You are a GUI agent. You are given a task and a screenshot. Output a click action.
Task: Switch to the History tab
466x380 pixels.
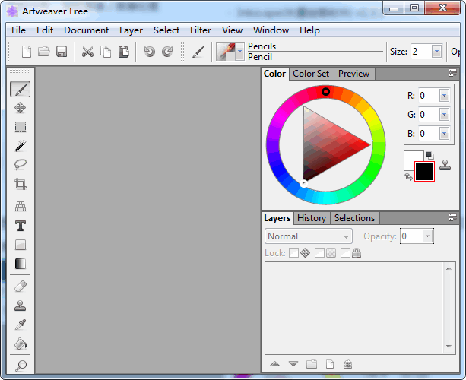coord(312,218)
